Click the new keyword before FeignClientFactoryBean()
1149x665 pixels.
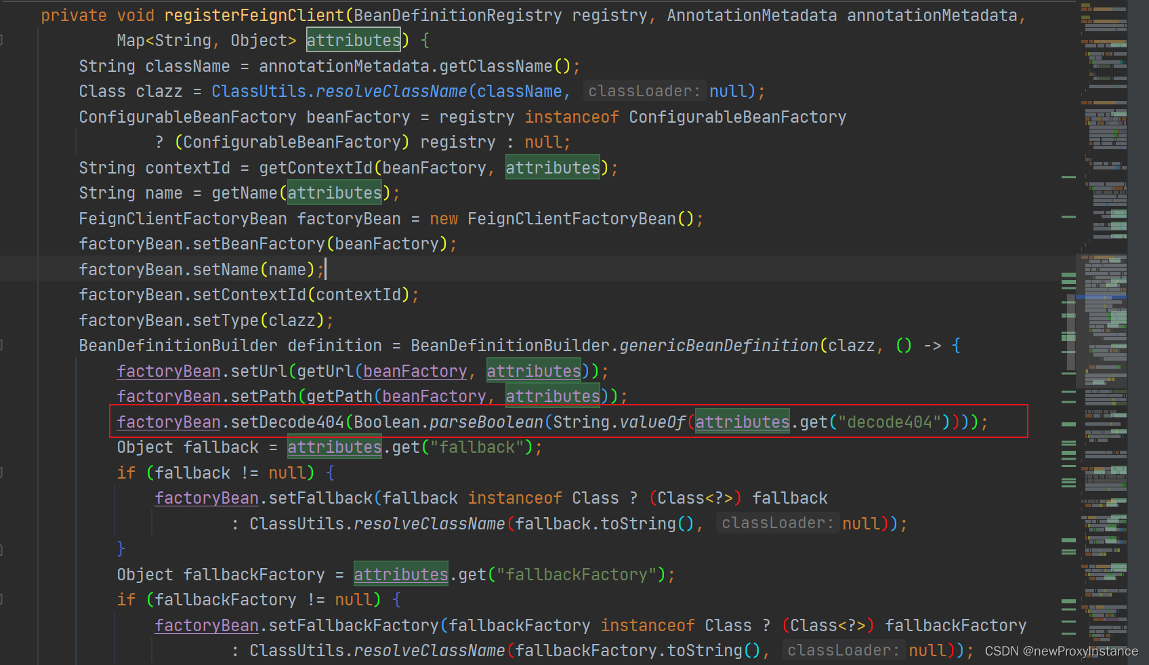point(444,218)
